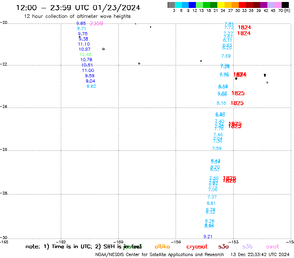Click the "cryosat" satellite legend label
The image size is (294, 258).
tap(197, 246)
